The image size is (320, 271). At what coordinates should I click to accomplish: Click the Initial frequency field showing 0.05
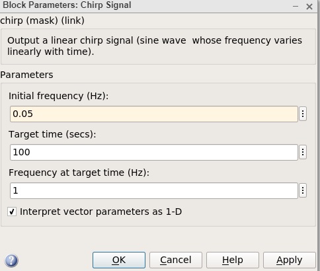tap(154, 114)
